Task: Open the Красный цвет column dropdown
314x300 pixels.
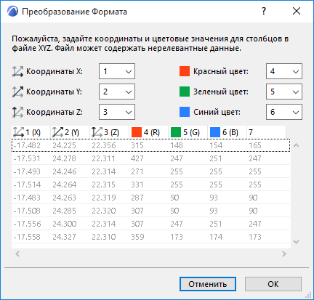Action: tap(284, 71)
